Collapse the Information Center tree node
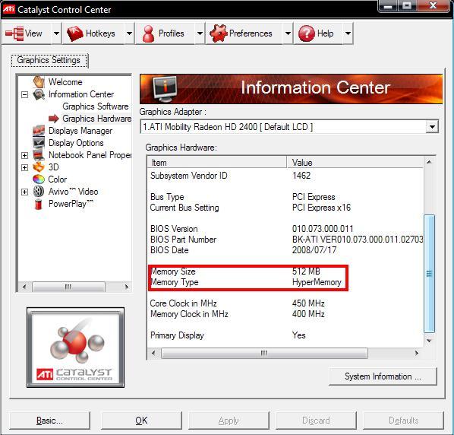 24,94
